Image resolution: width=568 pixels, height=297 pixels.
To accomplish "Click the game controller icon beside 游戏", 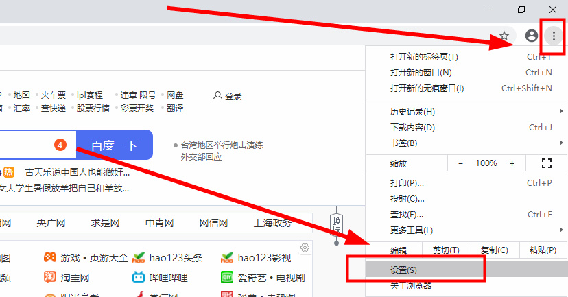I will coord(49,257).
